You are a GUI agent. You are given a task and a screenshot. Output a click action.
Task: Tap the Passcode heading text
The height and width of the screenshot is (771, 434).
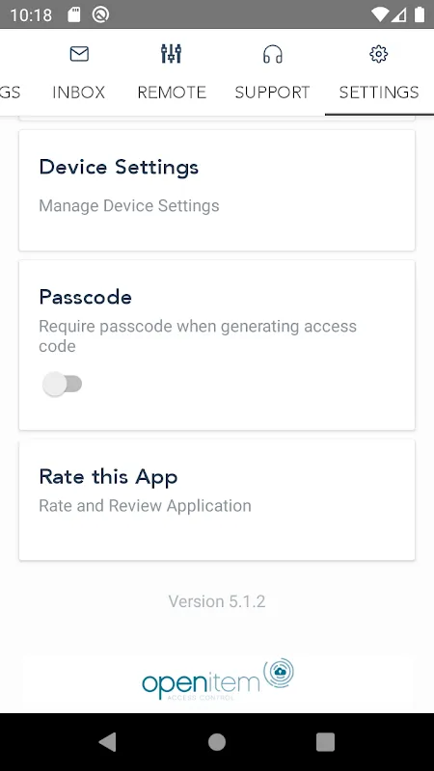pyautogui.click(x=85, y=297)
